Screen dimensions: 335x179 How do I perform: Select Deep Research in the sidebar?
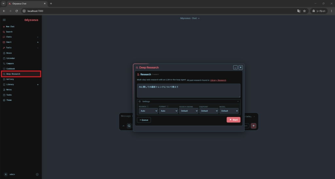pyautogui.click(x=21, y=74)
